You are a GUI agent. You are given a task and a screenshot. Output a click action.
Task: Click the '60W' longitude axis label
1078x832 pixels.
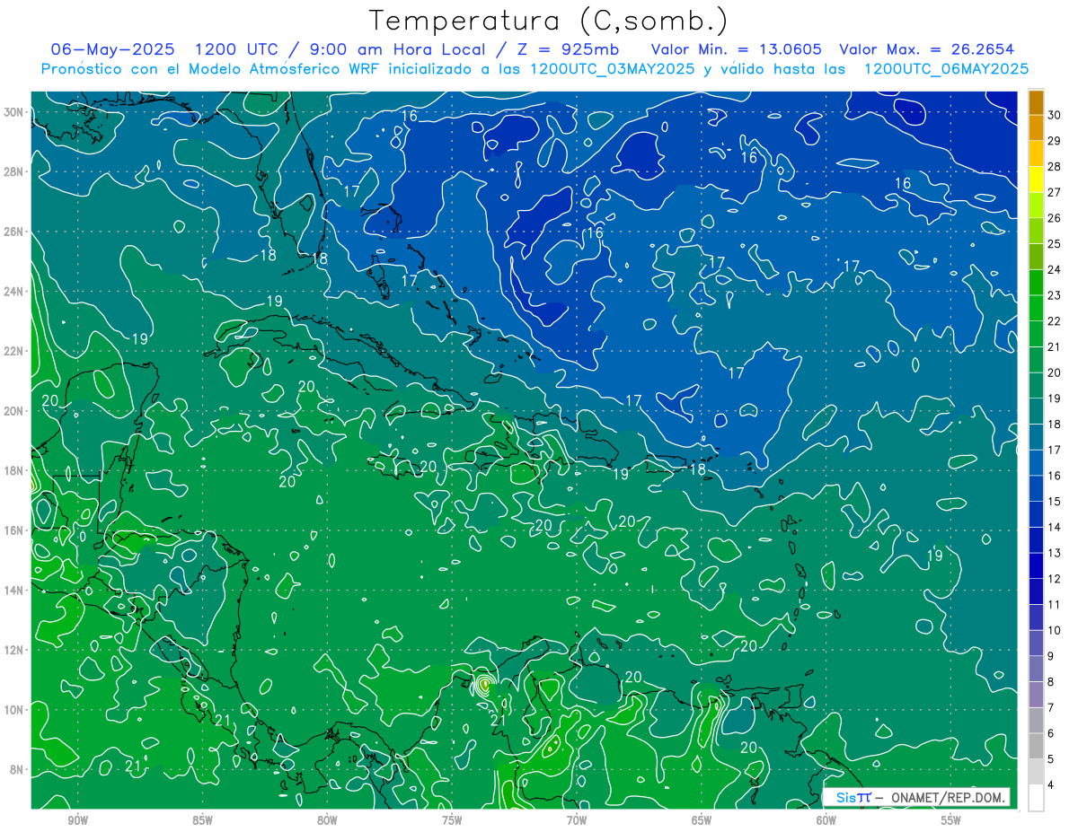tap(826, 820)
